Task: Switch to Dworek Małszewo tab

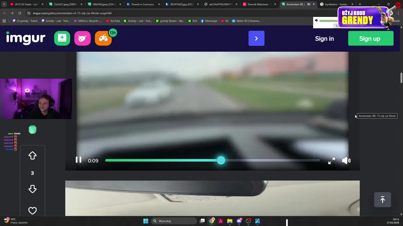Action: click(x=259, y=4)
